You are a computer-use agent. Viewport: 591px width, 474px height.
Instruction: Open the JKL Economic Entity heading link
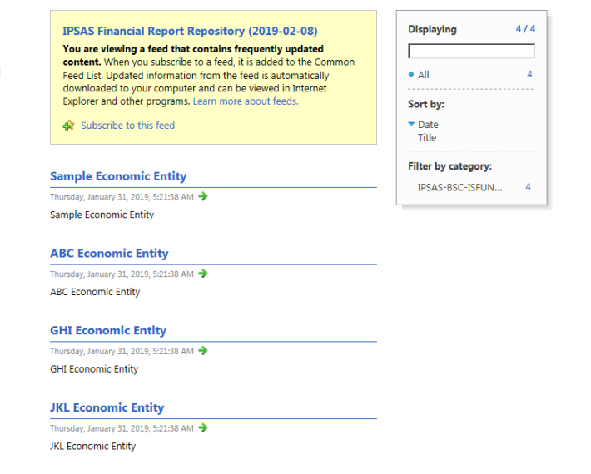coord(107,407)
